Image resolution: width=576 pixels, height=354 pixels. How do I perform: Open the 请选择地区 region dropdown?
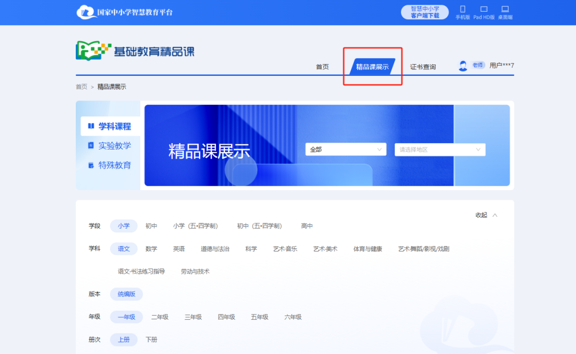439,149
